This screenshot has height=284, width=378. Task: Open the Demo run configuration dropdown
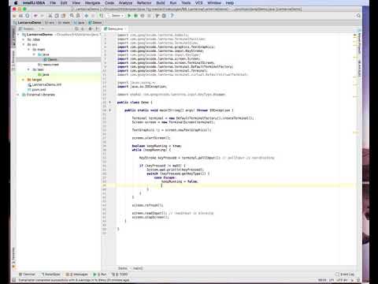[116, 16]
